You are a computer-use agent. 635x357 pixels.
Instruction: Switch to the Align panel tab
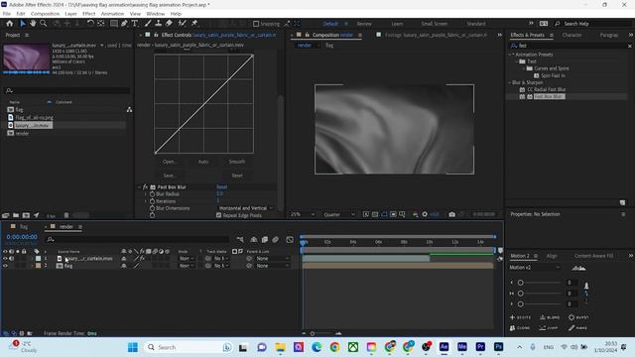click(x=552, y=256)
